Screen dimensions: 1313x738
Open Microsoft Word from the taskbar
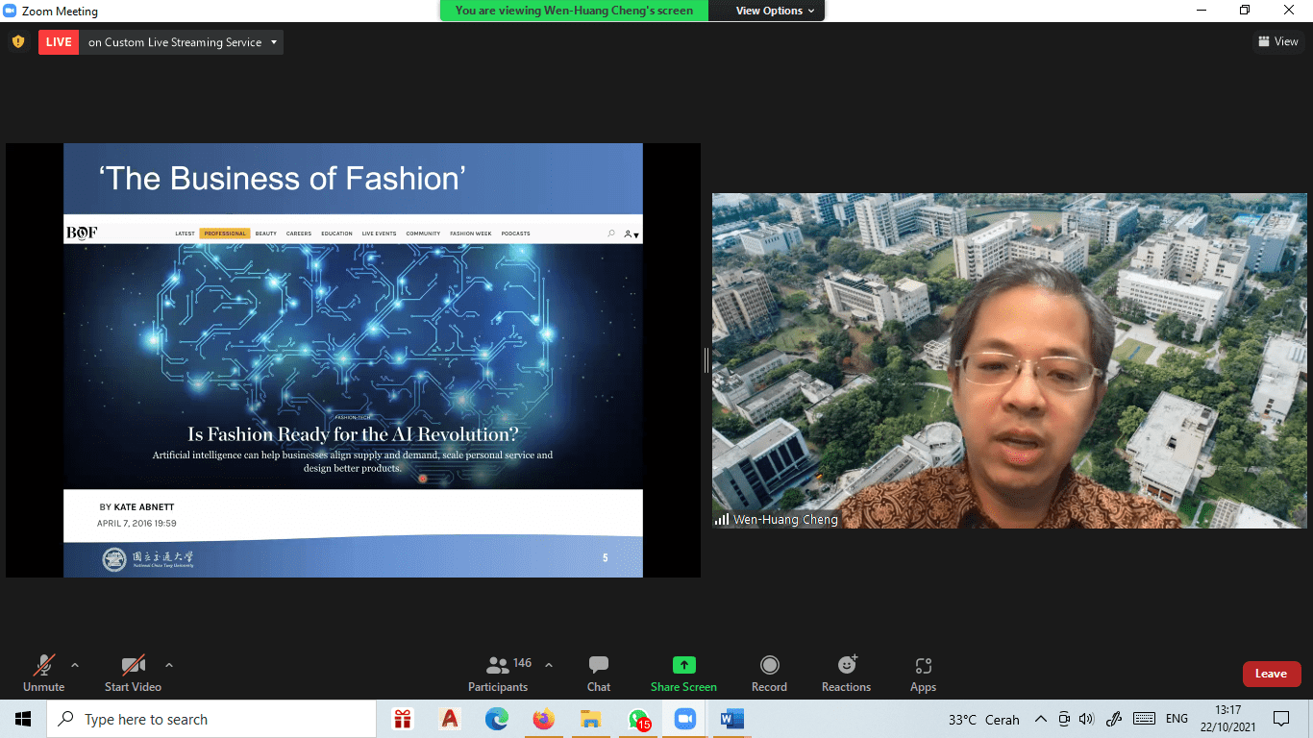point(732,719)
